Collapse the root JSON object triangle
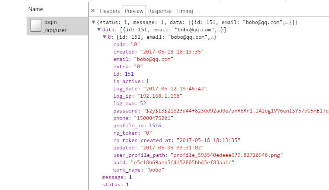The image size is (329, 190). [x=93, y=22]
